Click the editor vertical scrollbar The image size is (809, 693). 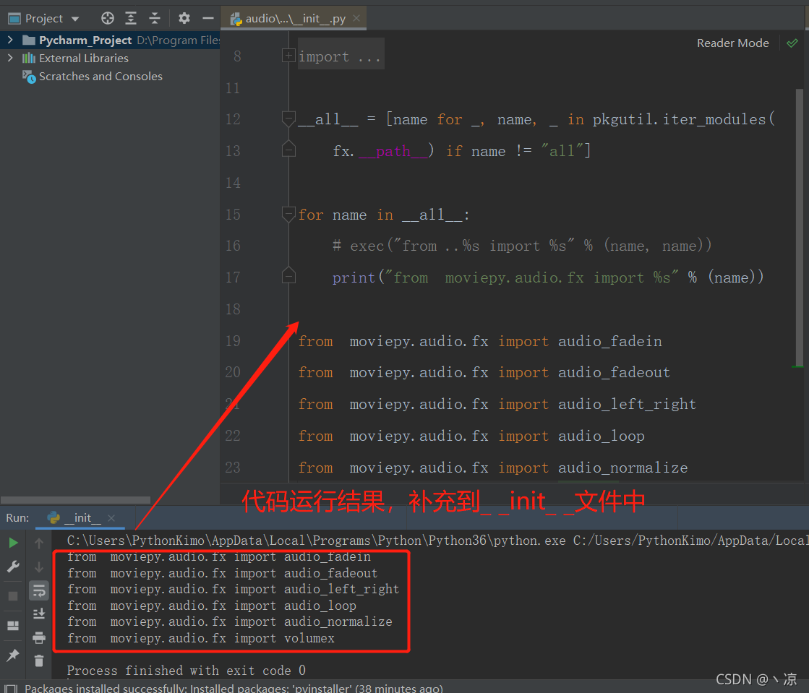799,227
